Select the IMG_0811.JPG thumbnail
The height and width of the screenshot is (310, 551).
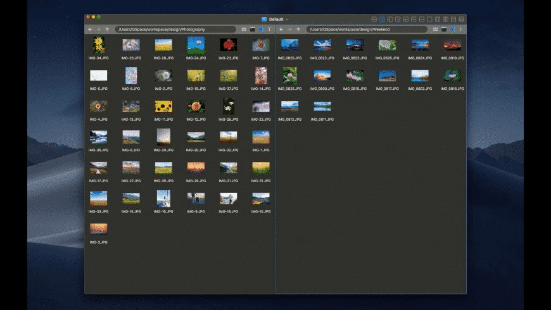322,106
